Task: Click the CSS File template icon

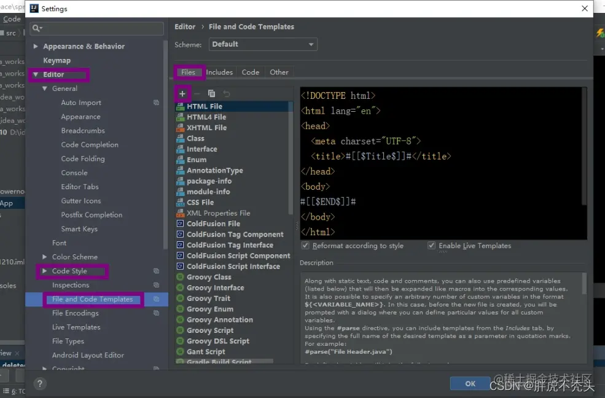Action: pos(180,203)
